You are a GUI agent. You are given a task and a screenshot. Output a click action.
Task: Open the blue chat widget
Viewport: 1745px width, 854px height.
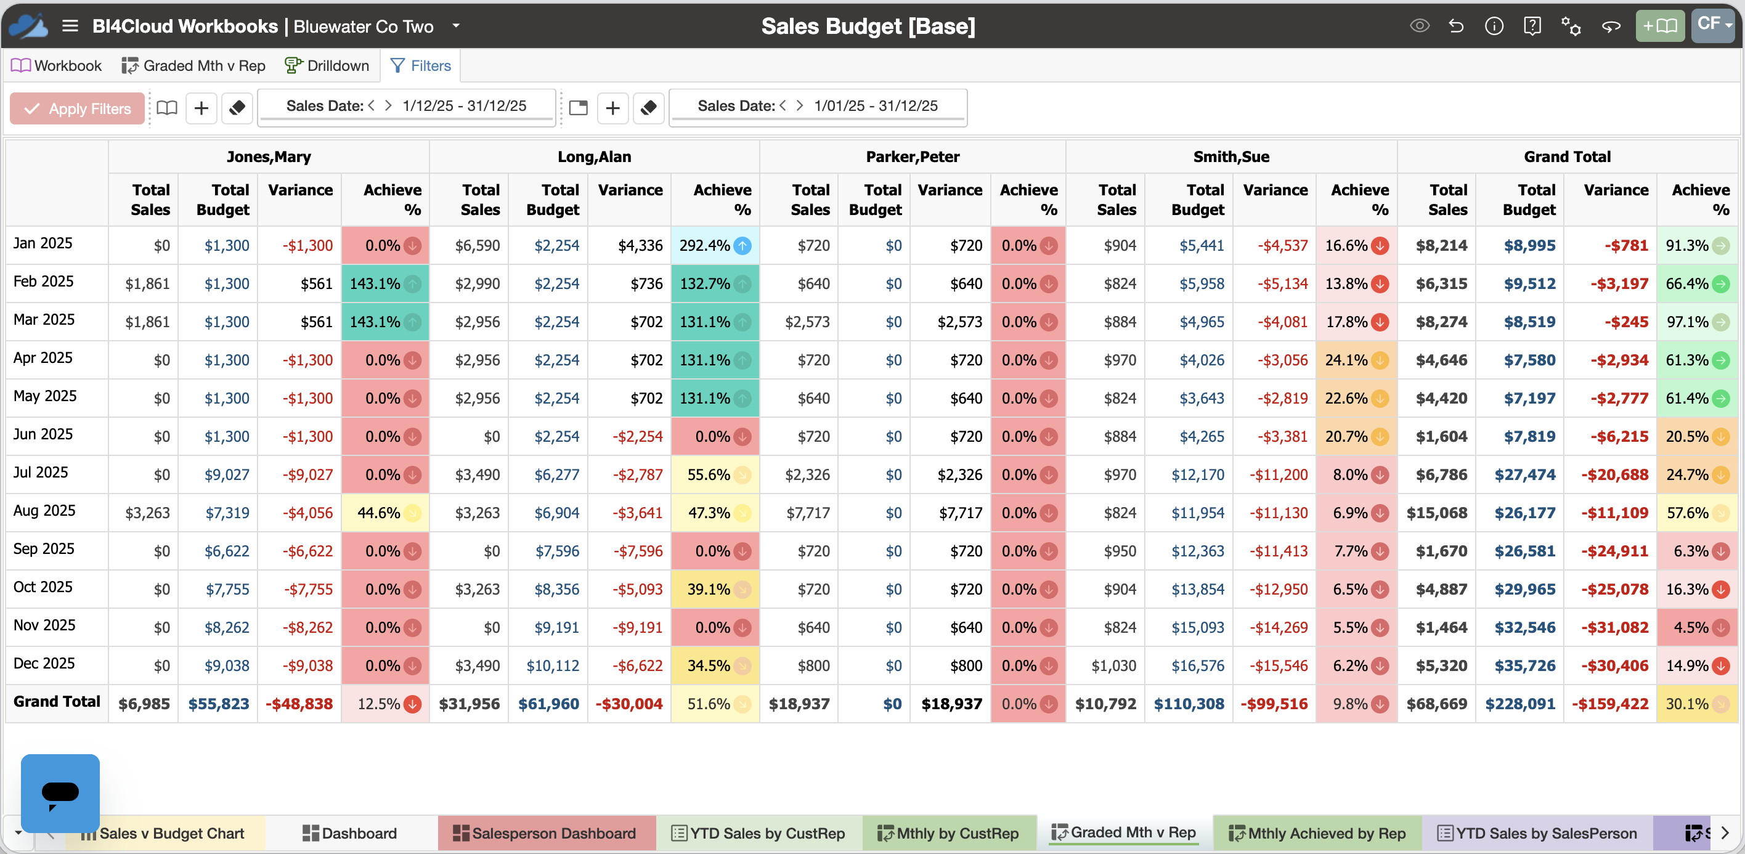60,793
